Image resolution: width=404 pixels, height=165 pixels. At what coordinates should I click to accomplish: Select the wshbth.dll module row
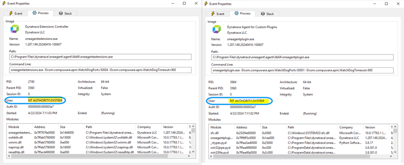[x=16, y=137]
